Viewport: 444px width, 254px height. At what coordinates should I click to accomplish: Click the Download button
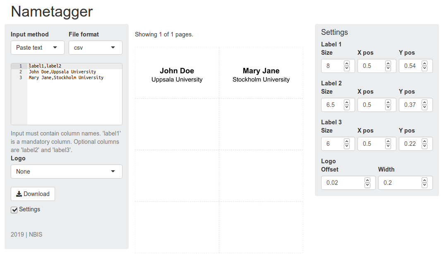[x=33, y=194]
